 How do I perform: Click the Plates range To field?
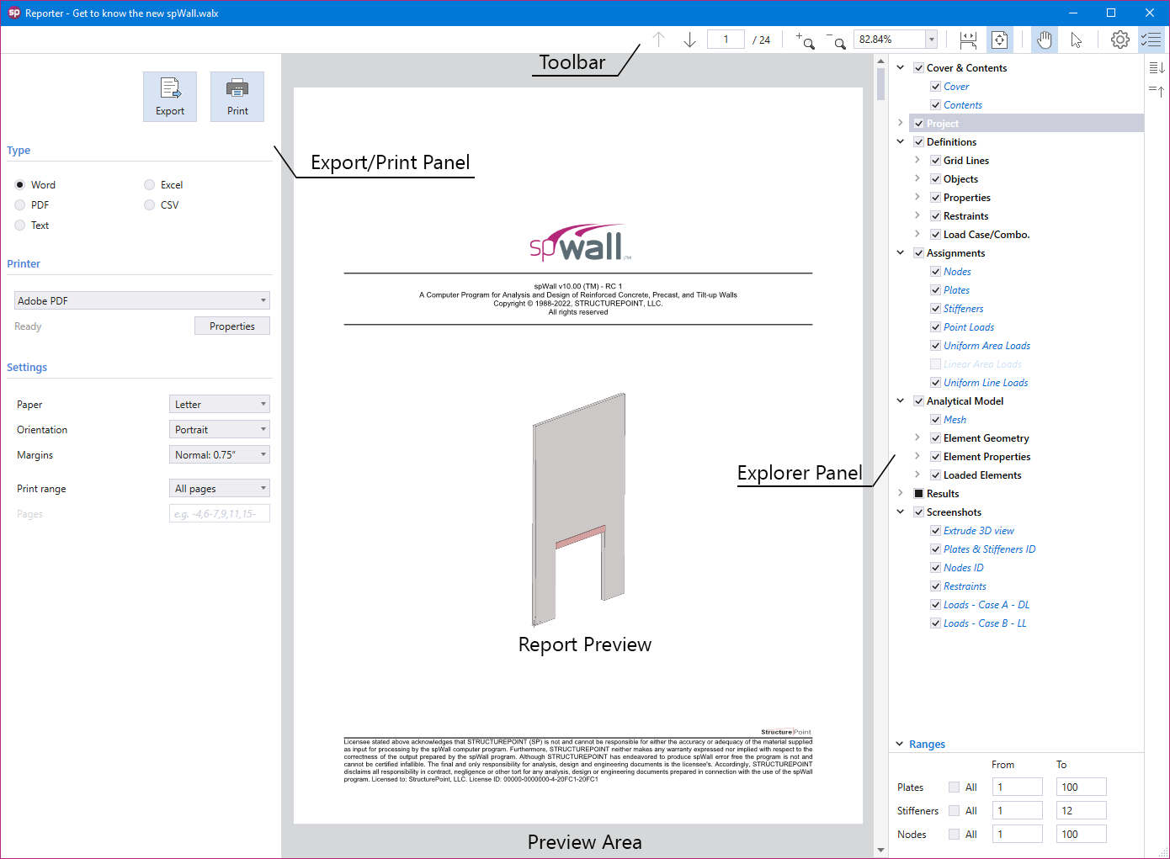[1081, 787]
